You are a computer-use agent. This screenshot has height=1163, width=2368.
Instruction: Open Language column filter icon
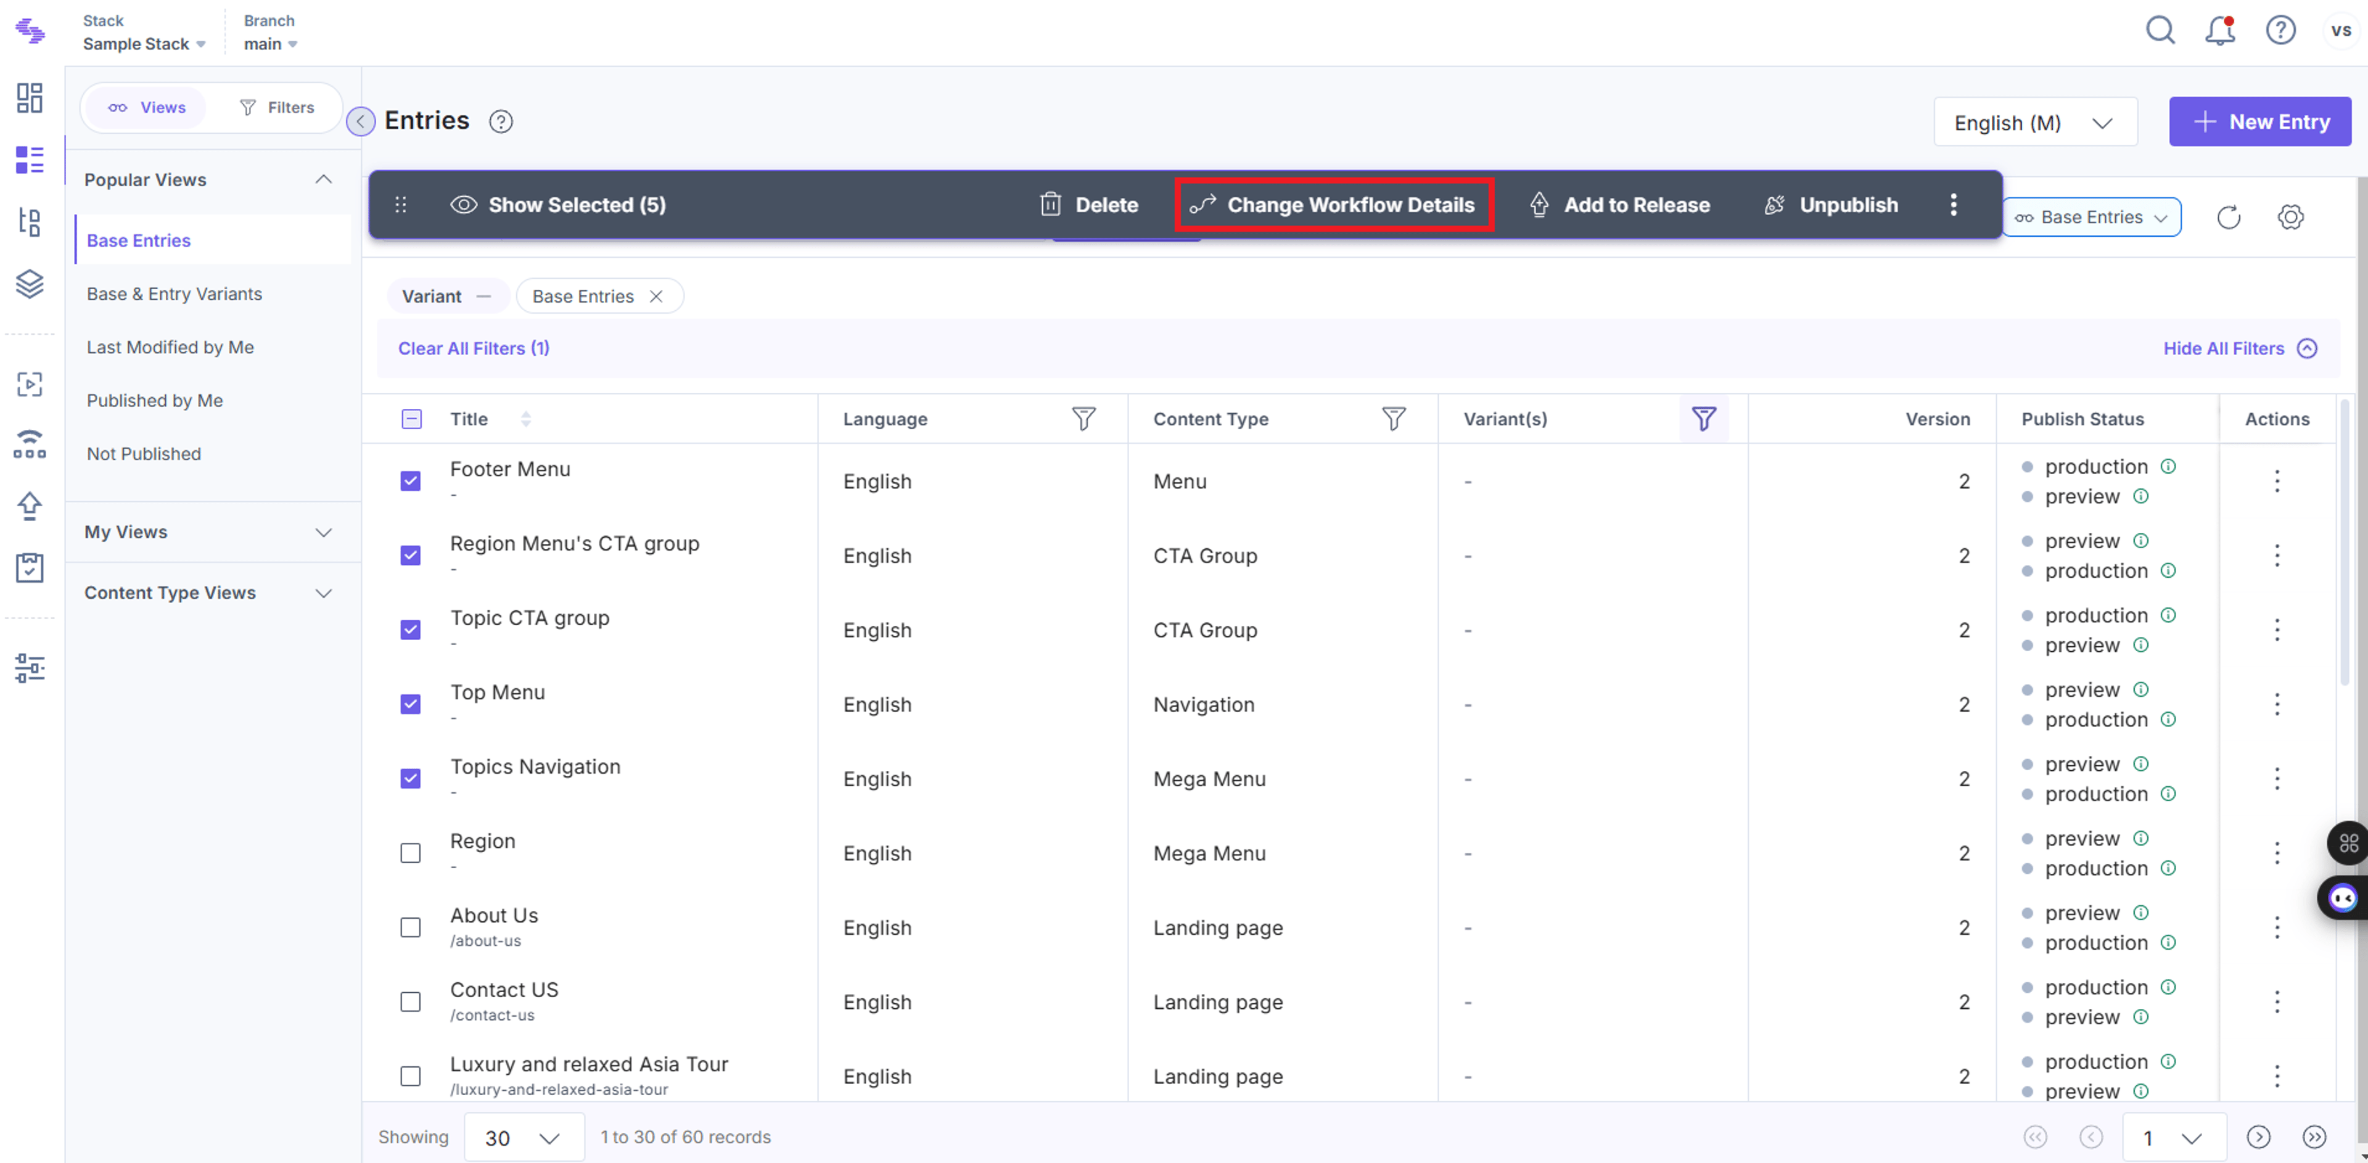coord(1084,419)
